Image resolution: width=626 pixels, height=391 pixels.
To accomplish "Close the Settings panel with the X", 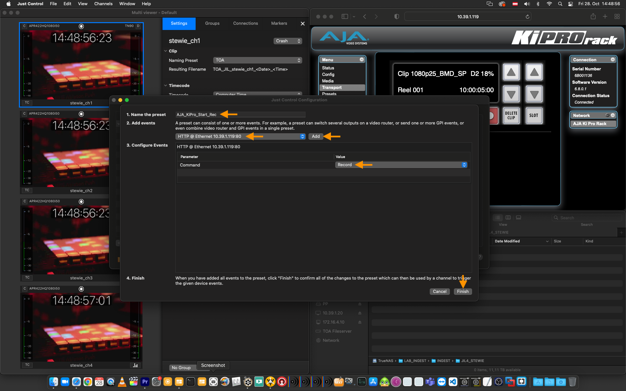I will (303, 23).
